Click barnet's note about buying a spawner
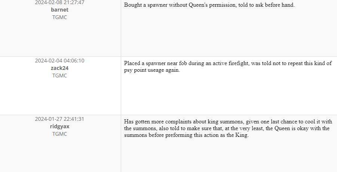 click(x=209, y=5)
